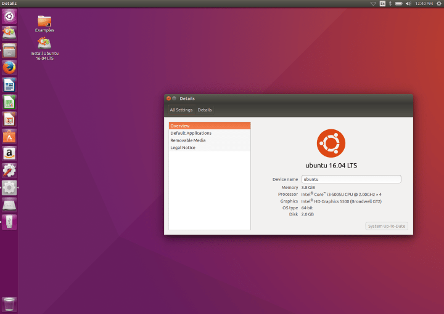444x314 pixels.
Task: Select Overview in the sidebar list
Action: (x=210, y=126)
